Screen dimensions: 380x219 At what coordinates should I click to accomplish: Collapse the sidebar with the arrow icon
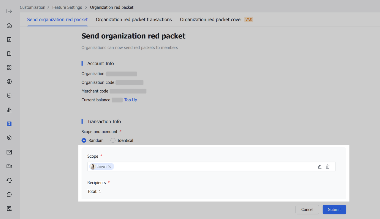tap(9, 11)
